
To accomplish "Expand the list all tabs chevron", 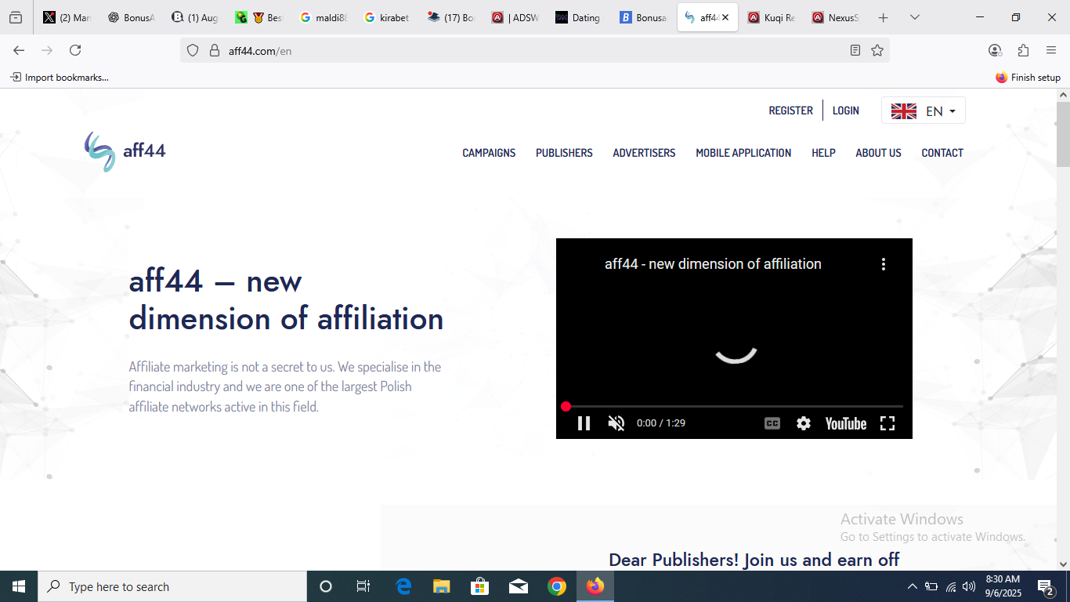I will coord(914,17).
